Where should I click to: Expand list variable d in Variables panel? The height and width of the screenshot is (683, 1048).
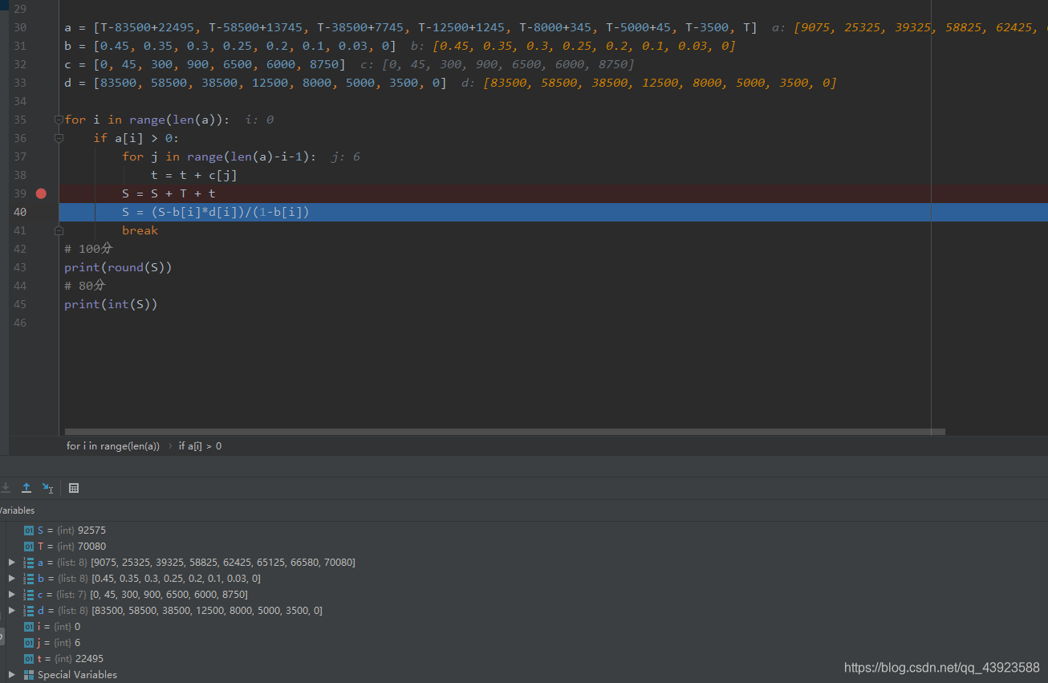pos(11,611)
